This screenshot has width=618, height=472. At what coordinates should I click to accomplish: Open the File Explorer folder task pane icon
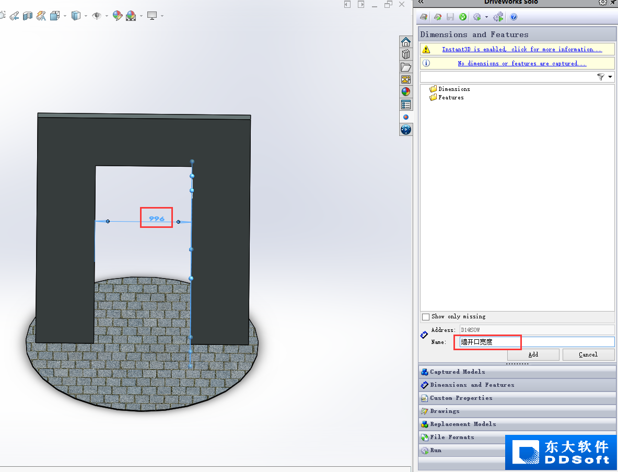(x=405, y=67)
